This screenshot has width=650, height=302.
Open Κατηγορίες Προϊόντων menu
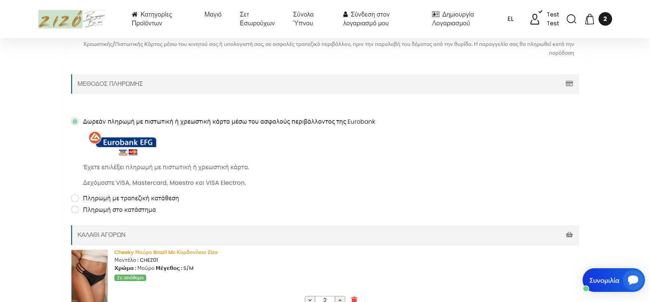click(152, 19)
